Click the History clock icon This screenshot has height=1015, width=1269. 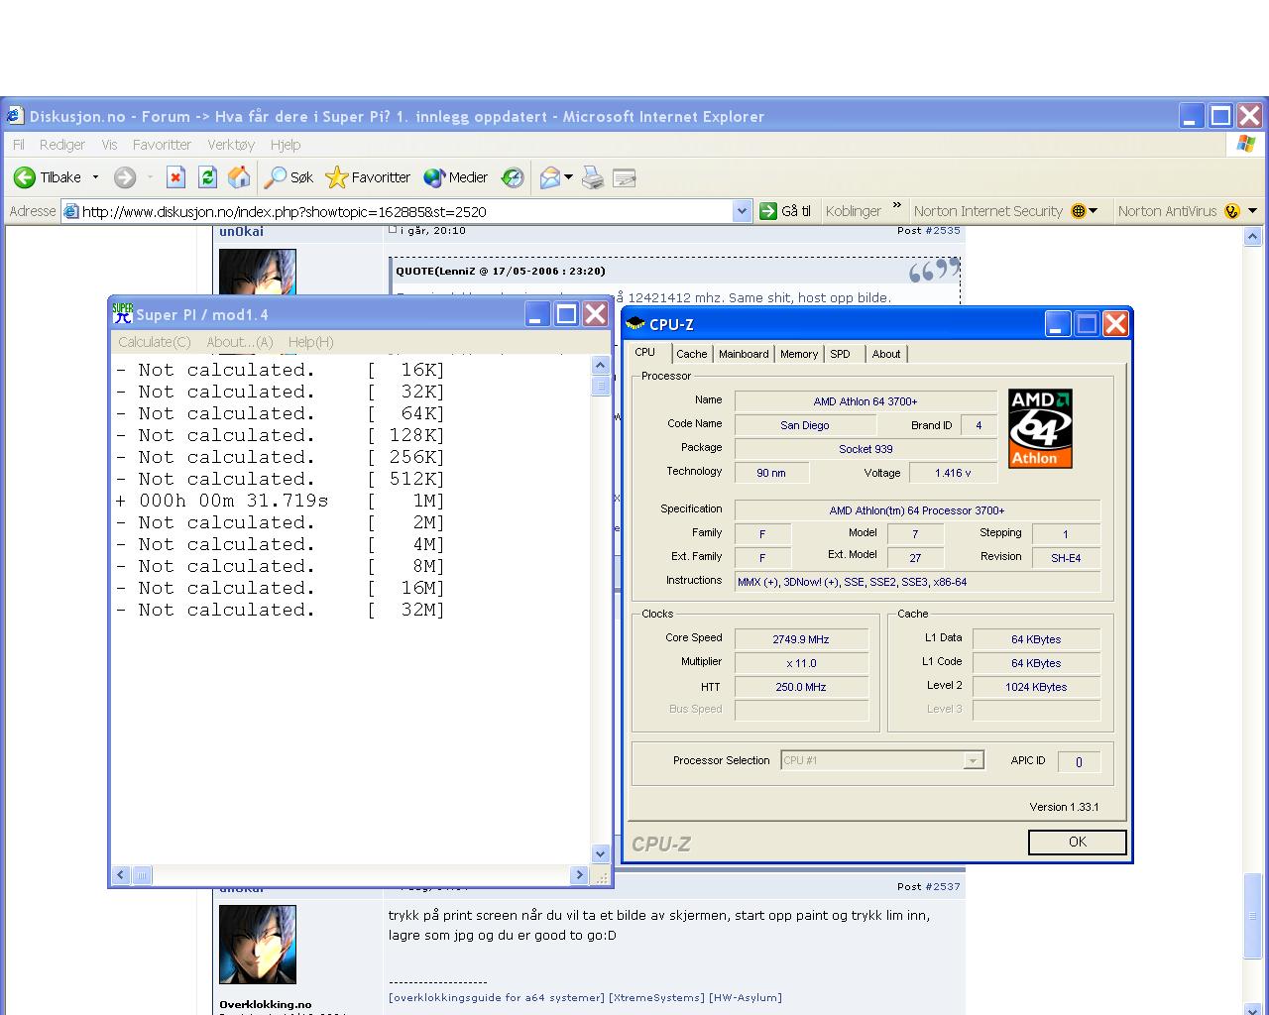[513, 177]
